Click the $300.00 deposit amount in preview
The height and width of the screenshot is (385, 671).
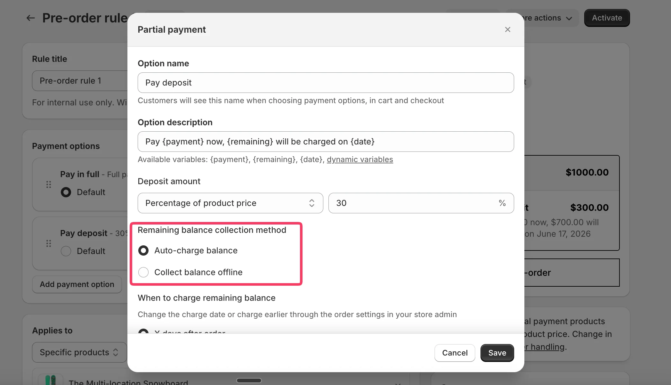tap(589, 208)
